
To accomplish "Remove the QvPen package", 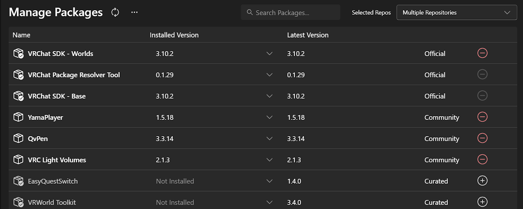I will pos(482,138).
